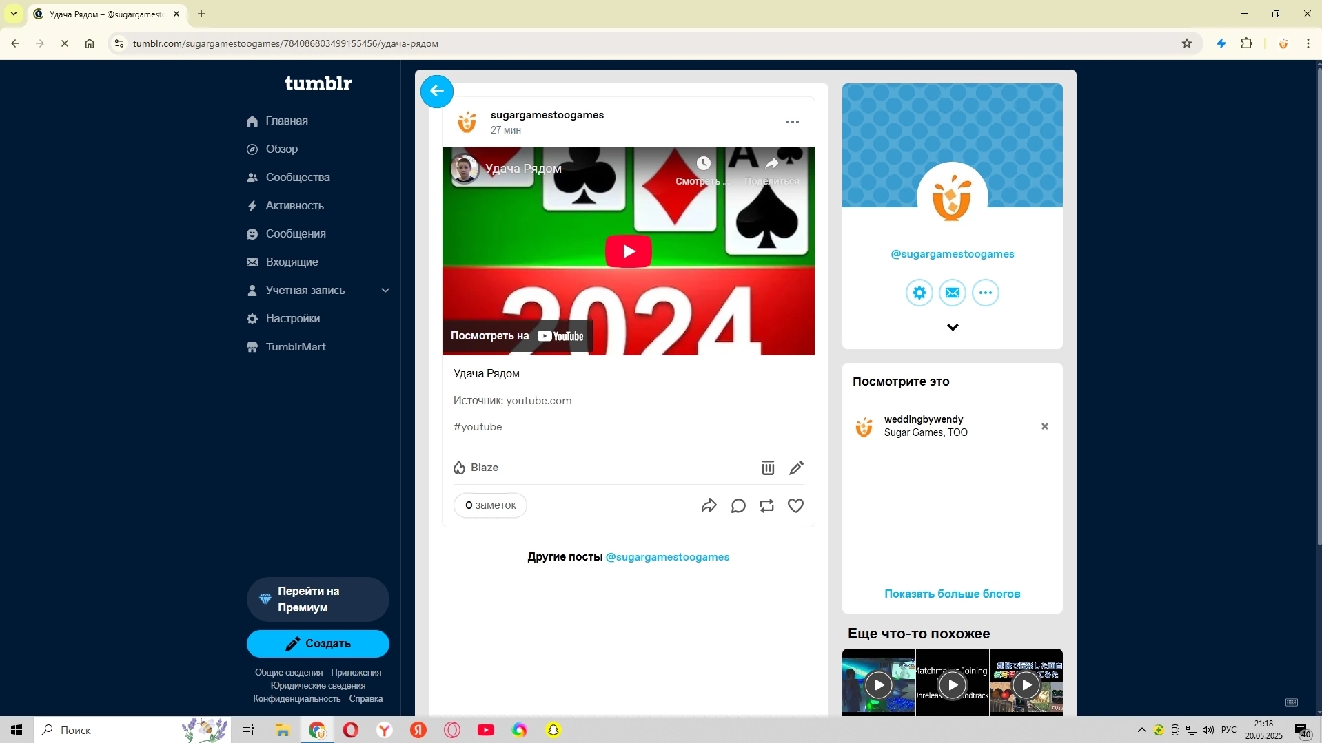Screen dimensions: 1322x743
Task: Share the post with arrow icon
Action: coord(709,506)
